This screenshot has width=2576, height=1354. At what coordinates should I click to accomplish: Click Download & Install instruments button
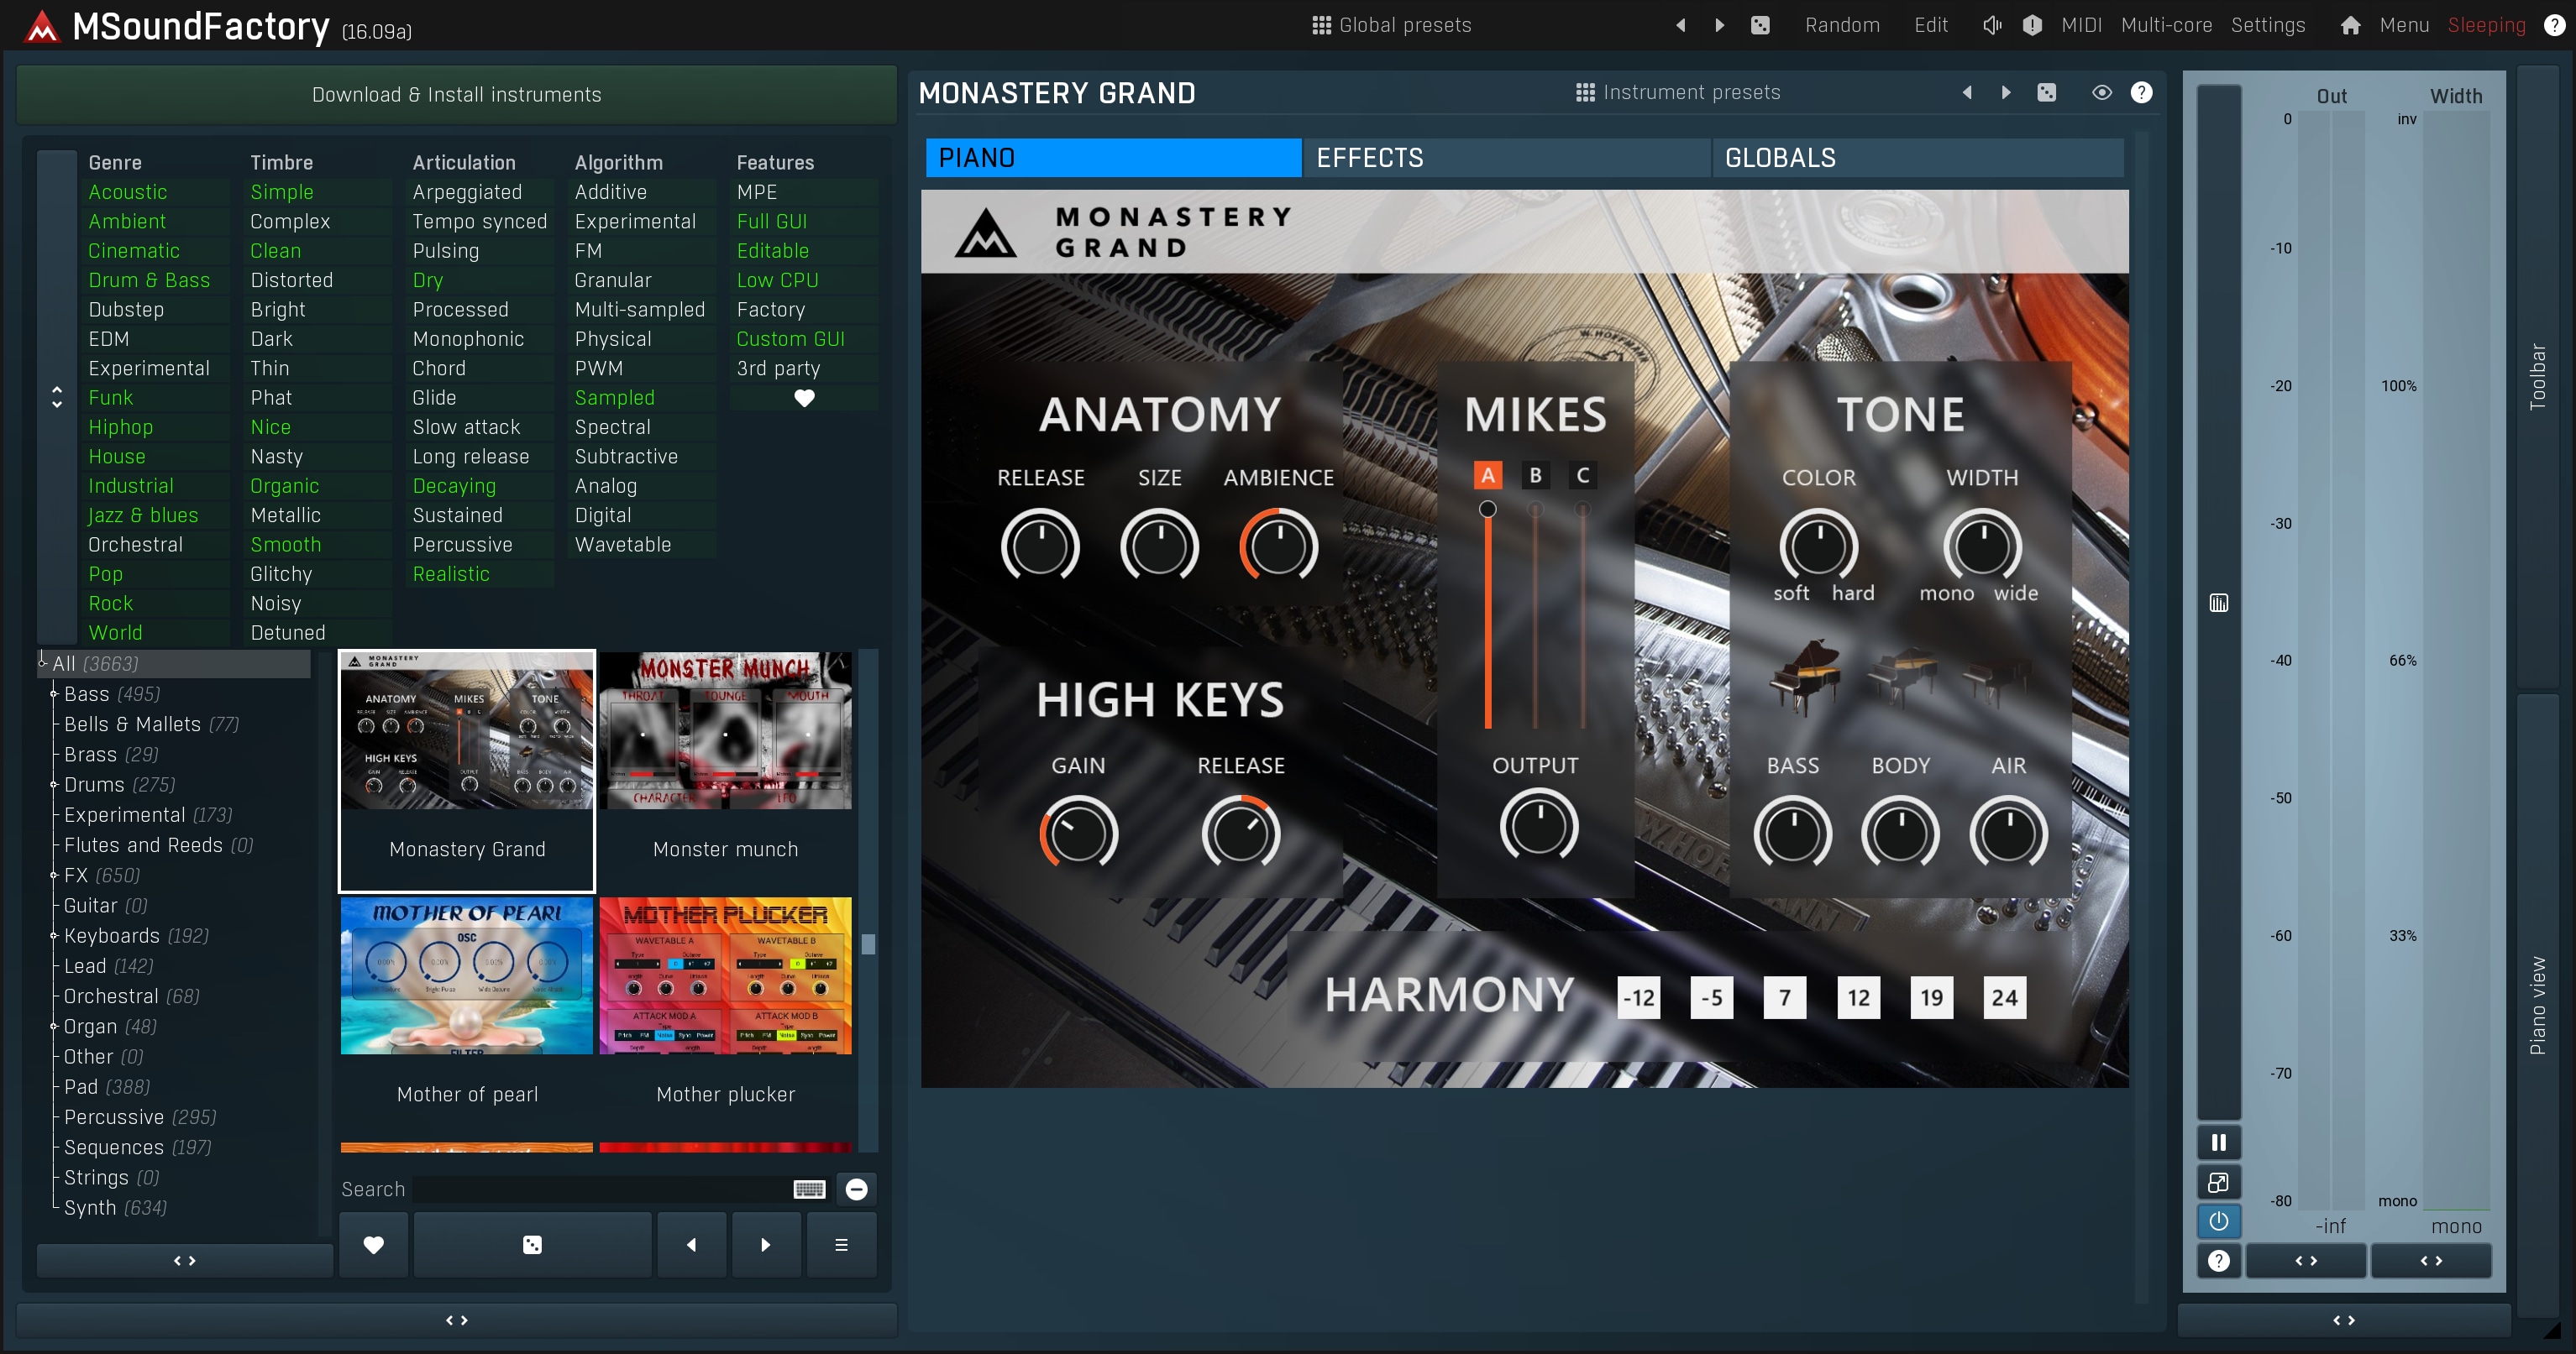coord(456,94)
